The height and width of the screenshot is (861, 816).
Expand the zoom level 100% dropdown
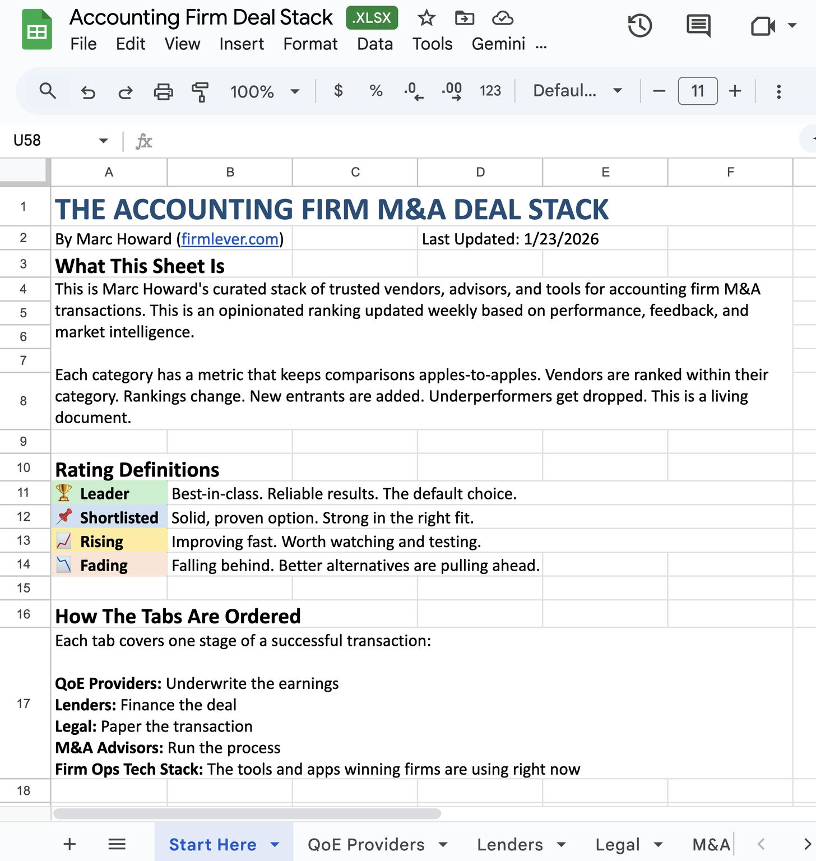pyautogui.click(x=265, y=91)
